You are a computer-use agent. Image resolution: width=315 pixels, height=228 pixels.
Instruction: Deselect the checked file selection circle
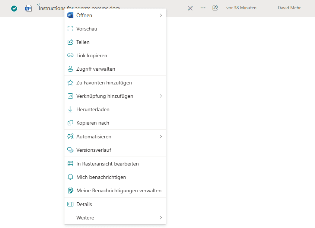[x=14, y=8]
